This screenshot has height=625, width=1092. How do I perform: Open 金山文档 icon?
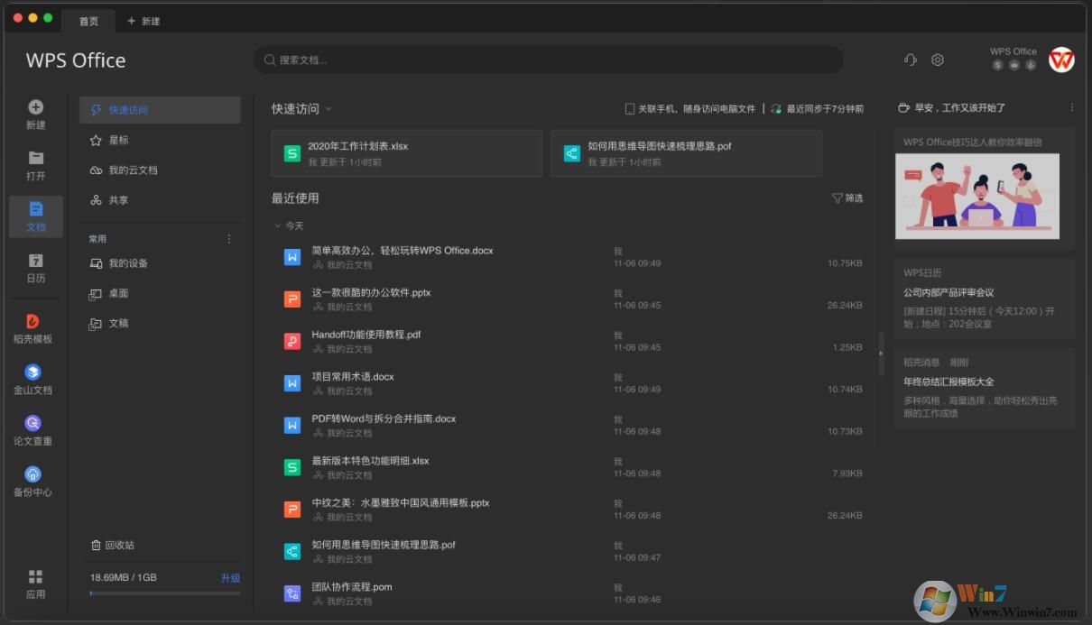(33, 372)
